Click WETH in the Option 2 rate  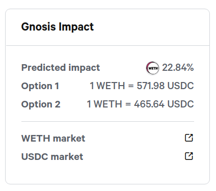tap(108, 104)
